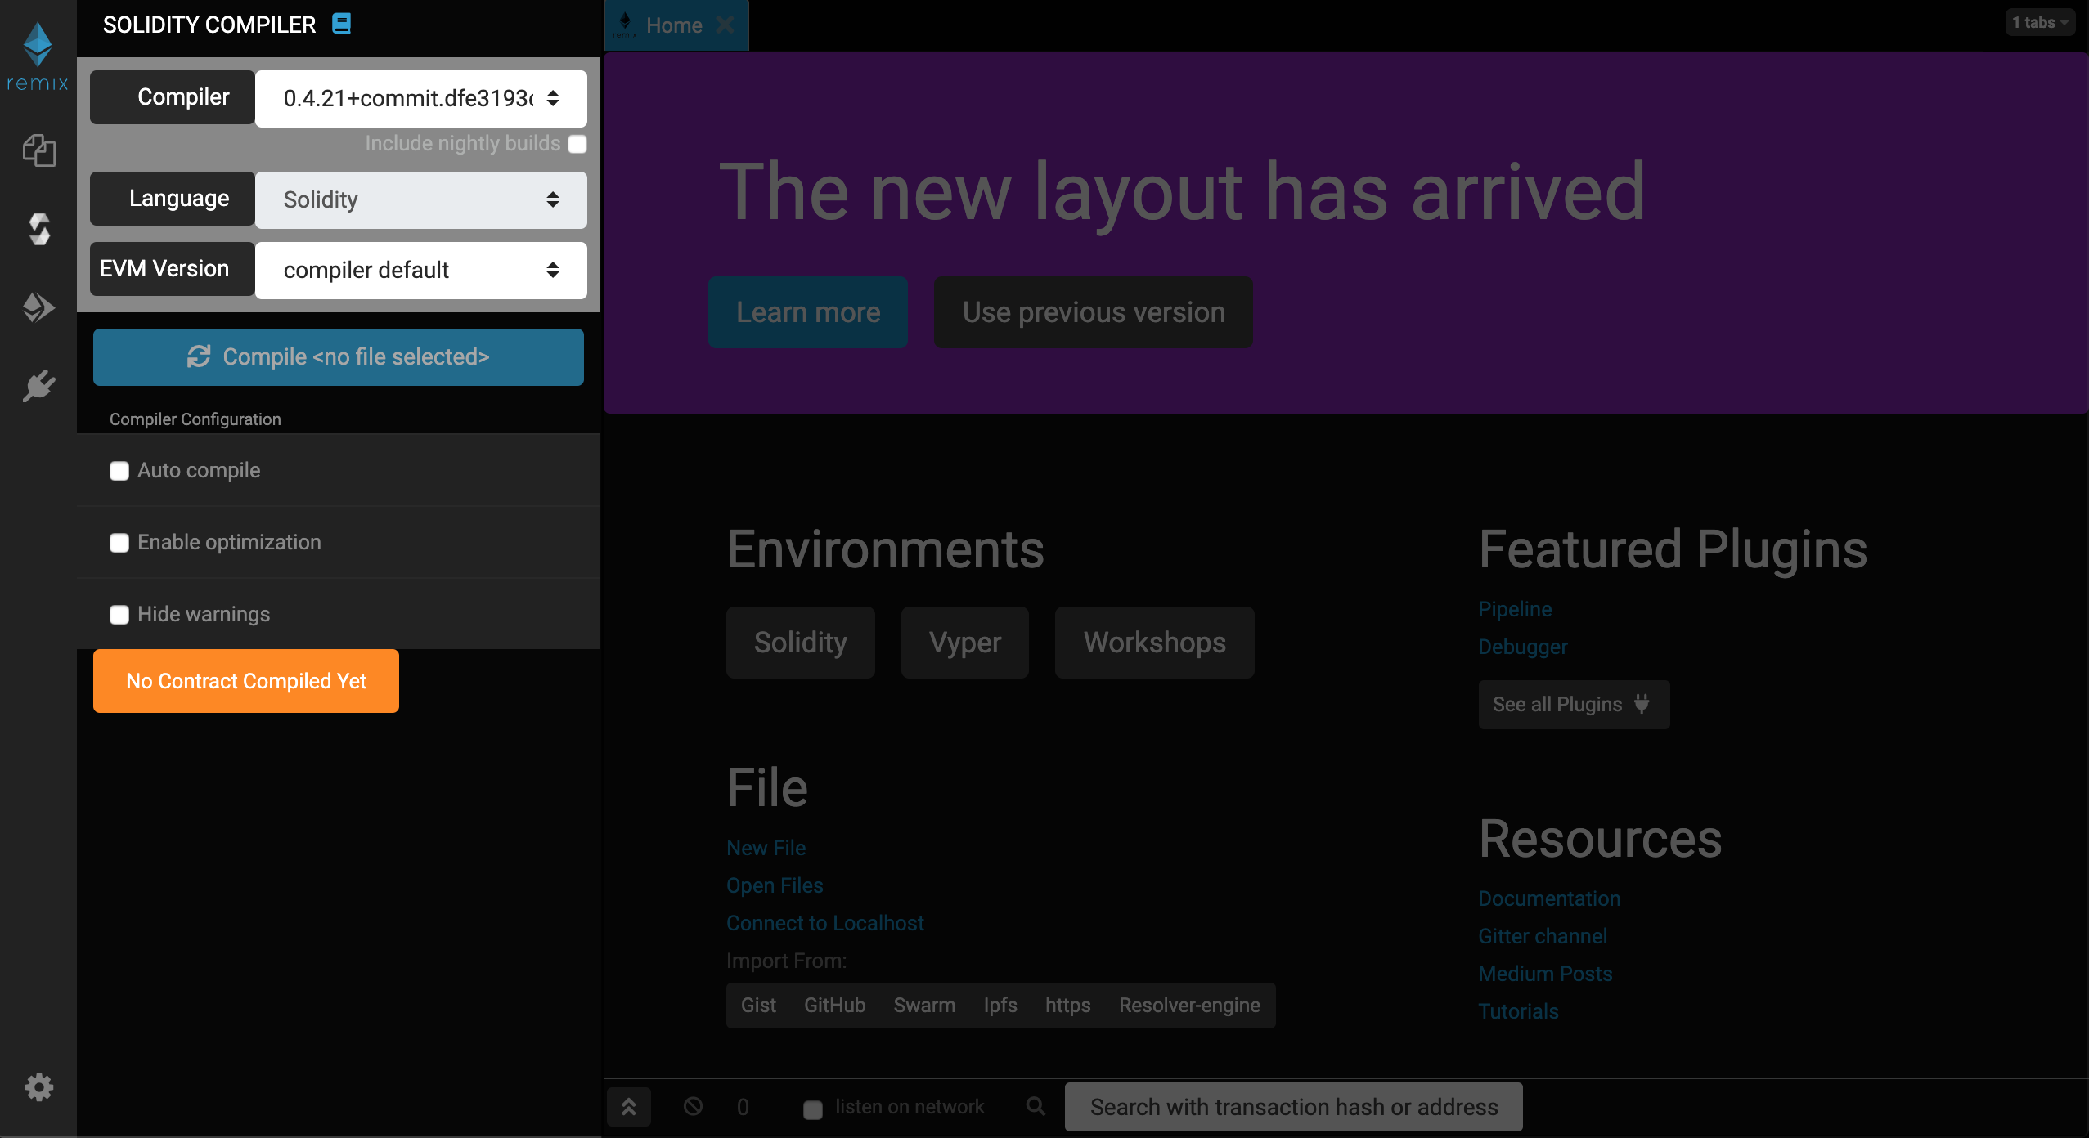This screenshot has width=2089, height=1138.
Task: Open the 1 tabs dropdown
Action: click(x=2040, y=23)
